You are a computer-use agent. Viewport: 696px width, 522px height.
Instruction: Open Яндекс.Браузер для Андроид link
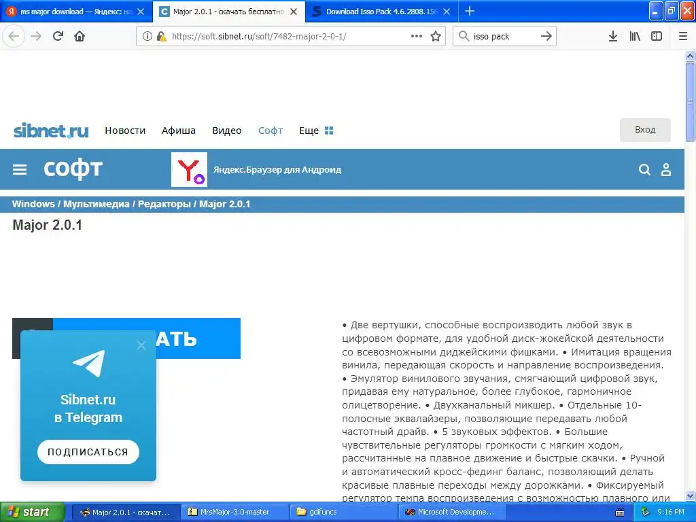(x=277, y=169)
